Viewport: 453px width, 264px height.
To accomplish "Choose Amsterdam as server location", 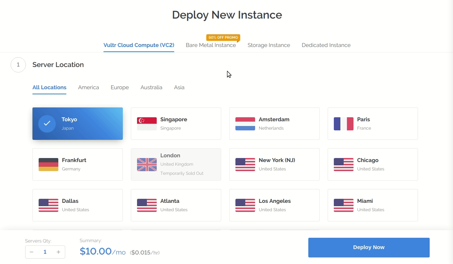I will (274, 124).
